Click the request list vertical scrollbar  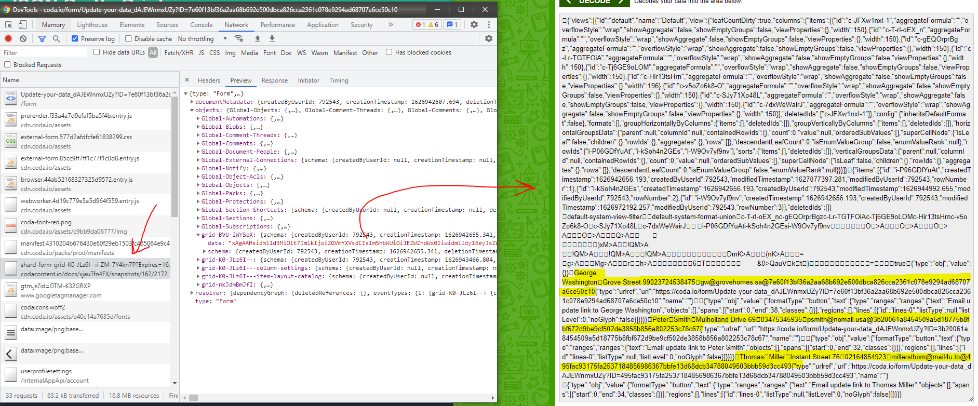coord(175,156)
